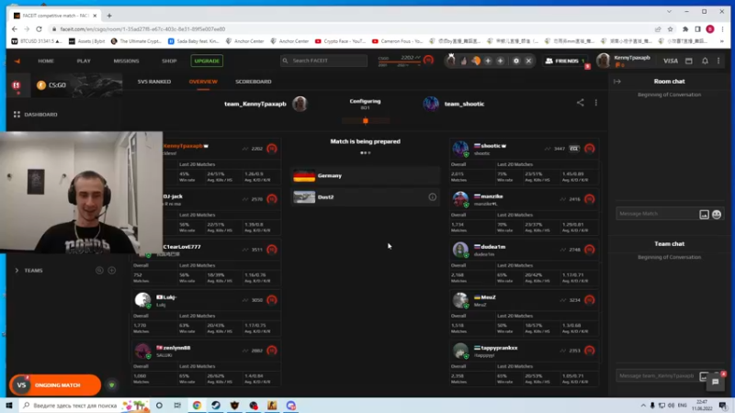Click the Dust2 map row
735x413 pixels.
(365, 197)
